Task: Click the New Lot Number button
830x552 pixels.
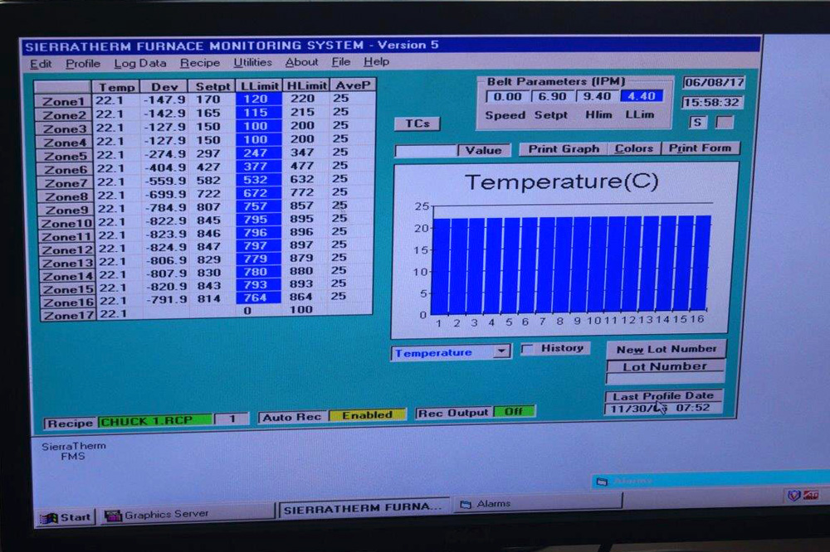Action: 666,349
